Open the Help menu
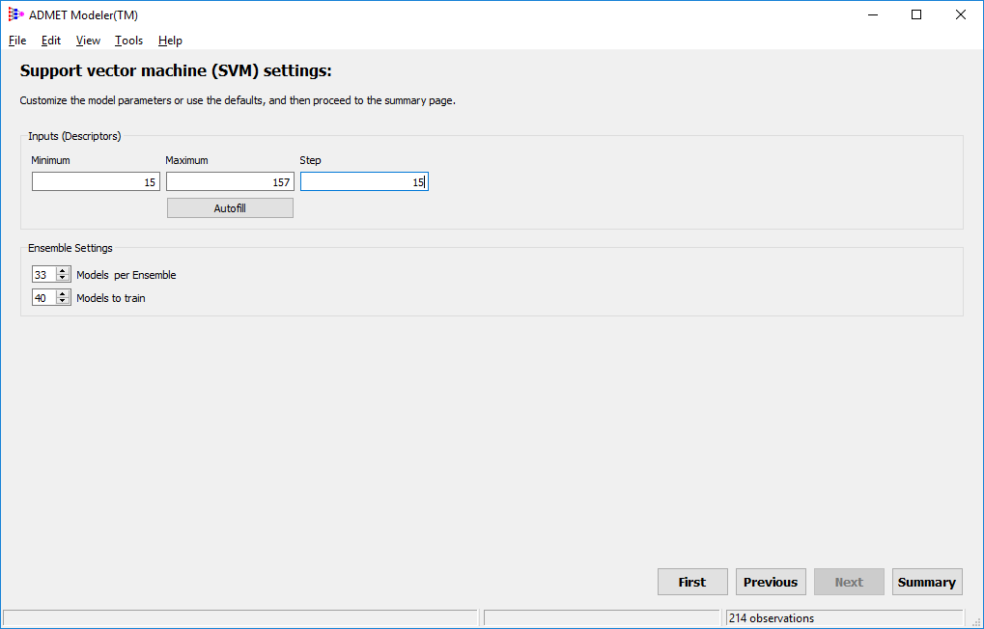 point(170,41)
